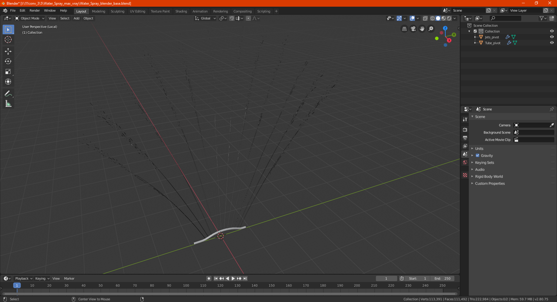Open the Keying dropdown in timeline
This screenshot has height=302, width=557.
42,278
